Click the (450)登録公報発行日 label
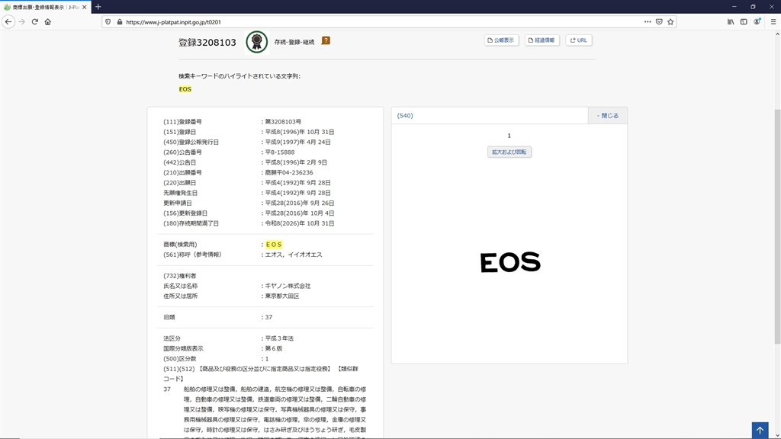 pyautogui.click(x=191, y=142)
